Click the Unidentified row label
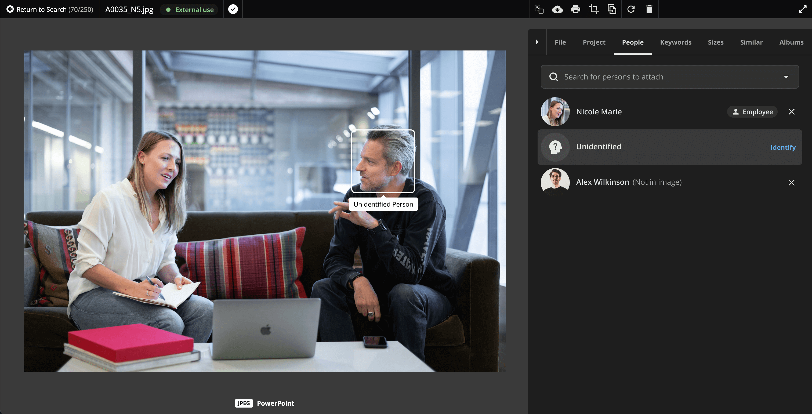Image resolution: width=812 pixels, height=414 pixels. coord(599,147)
